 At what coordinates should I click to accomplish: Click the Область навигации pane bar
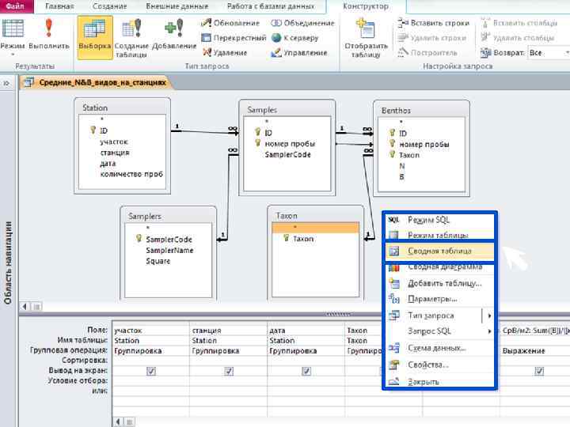pyautogui.click(x=8, y=263)
